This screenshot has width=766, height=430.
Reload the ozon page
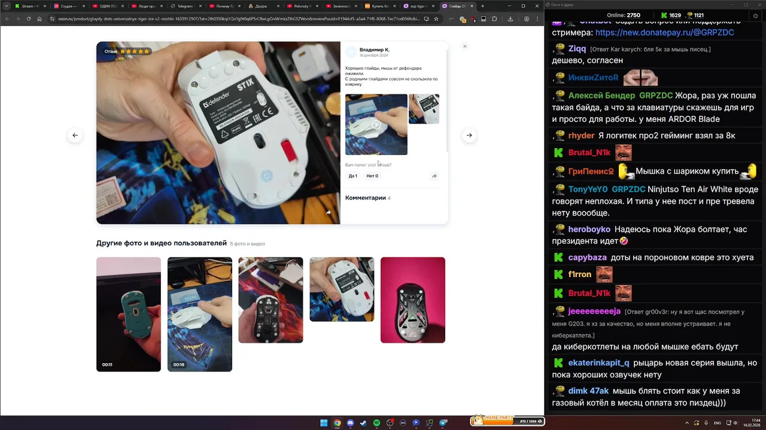point(28,19)
